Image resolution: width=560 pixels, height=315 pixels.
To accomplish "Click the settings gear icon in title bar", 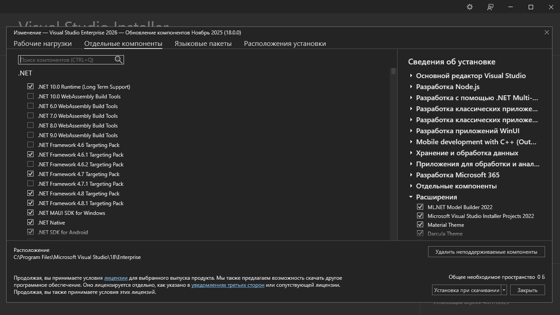I will coord(470,7).
